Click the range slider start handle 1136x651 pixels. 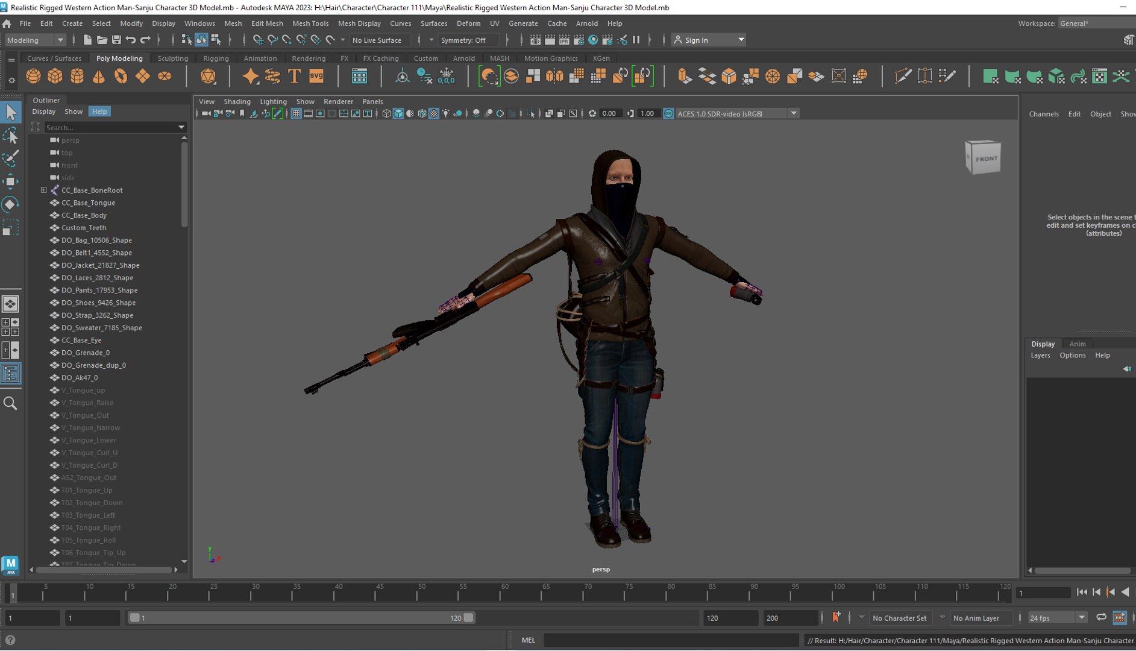click(135, 618)
